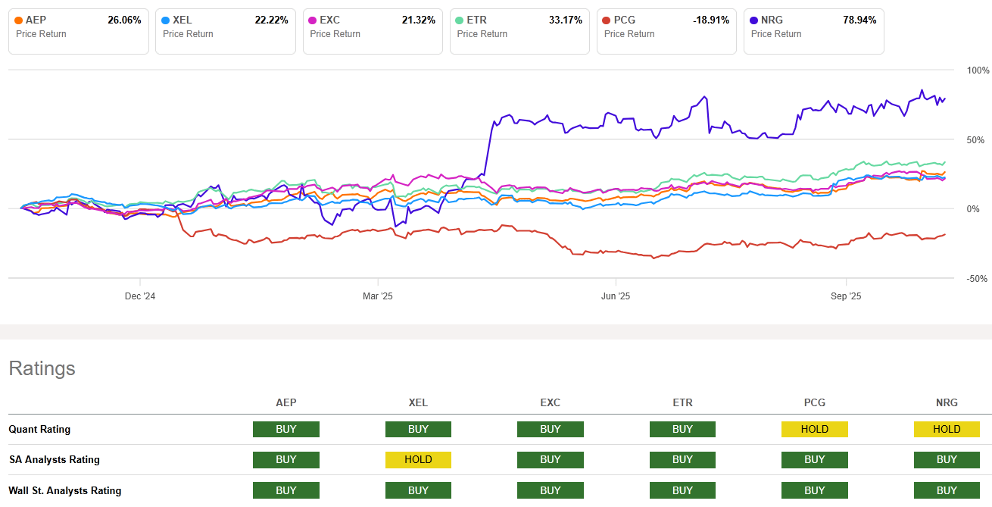The height and width of the screenshot is (507, 992).
Task: Hide the PCG price return line
Action: coord(666,31)
